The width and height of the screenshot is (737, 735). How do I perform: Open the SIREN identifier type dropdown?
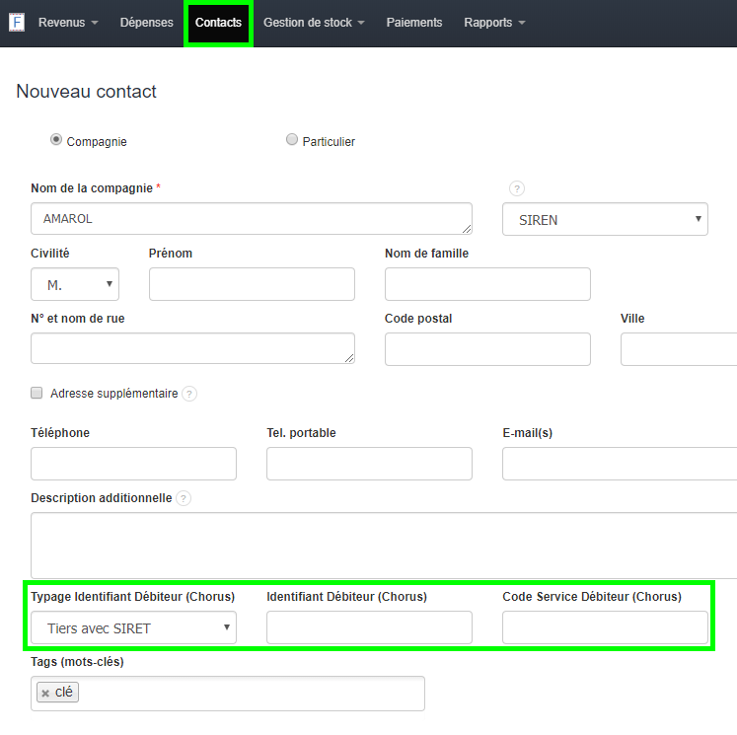[605, 219]
